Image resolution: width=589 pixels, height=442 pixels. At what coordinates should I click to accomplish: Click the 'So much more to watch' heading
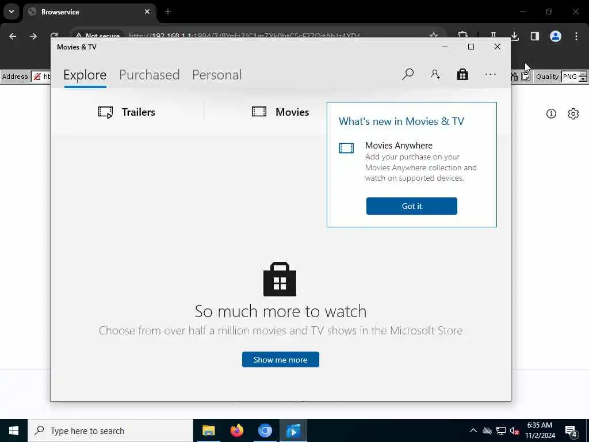click(281, 311)
